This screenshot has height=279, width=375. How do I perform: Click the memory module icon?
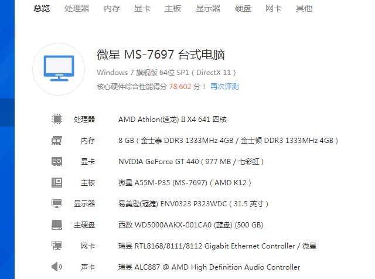(57, 140)
